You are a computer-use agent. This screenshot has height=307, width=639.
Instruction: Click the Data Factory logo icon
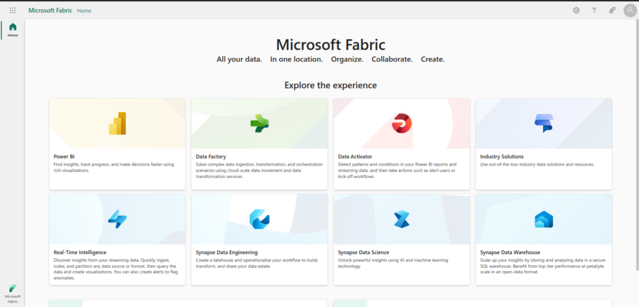point(259,123)
